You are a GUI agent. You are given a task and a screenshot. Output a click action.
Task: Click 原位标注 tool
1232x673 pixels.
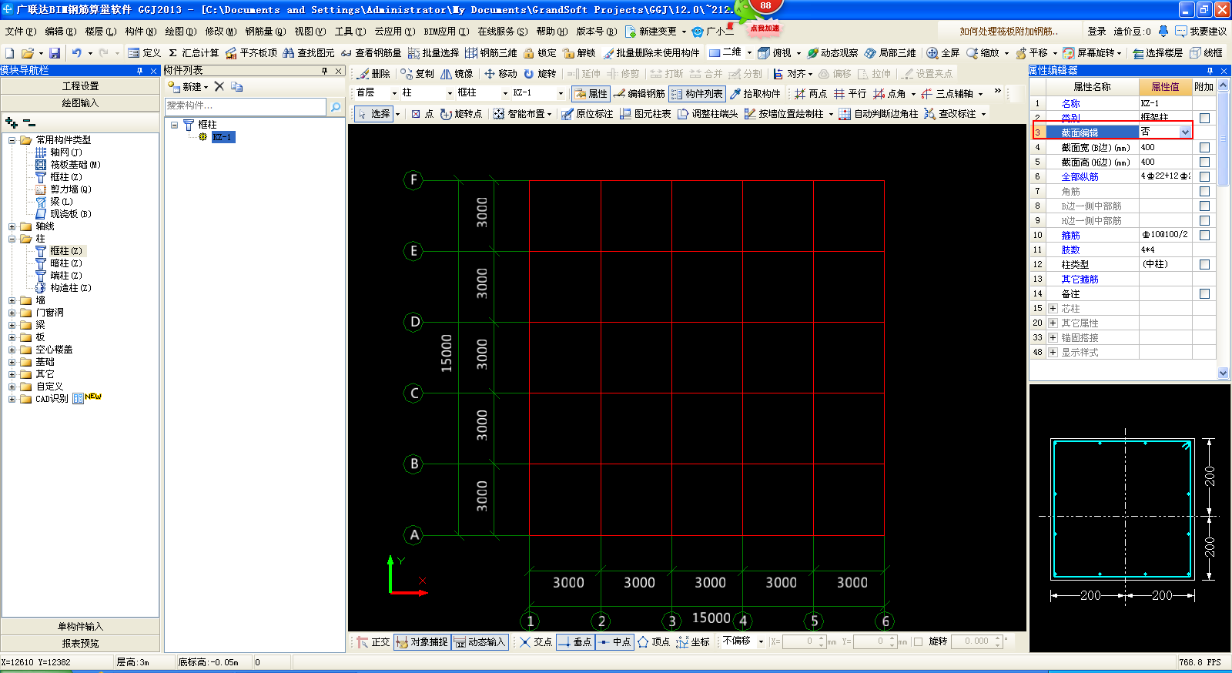click(587, 114)
